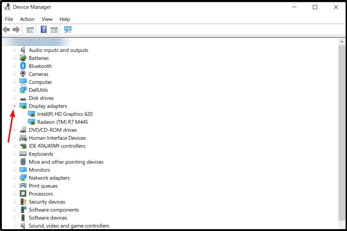This screenshot has height=231, width=347.
Task: Open the Help question-mark toolbar icon
Action: pos(44,30)
